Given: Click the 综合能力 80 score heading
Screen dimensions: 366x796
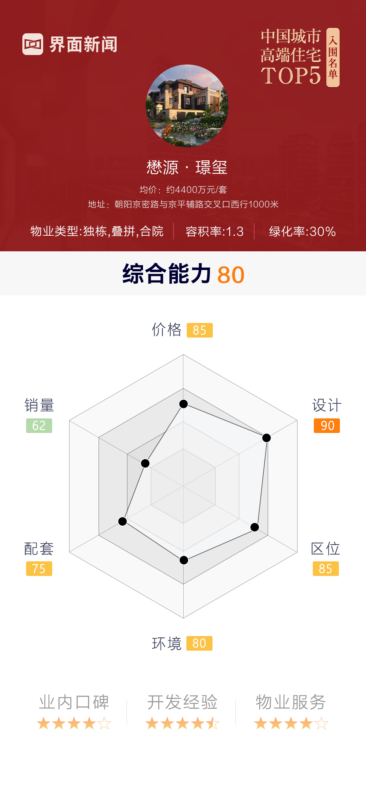Looking at the screenshot, I should coord(183,274).
